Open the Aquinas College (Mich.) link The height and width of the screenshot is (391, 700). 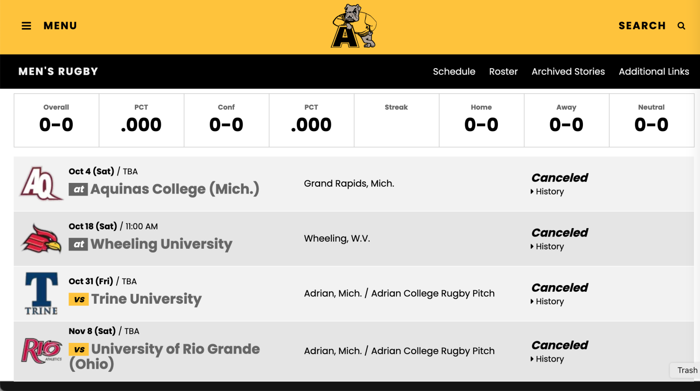(x=175, y=189)
